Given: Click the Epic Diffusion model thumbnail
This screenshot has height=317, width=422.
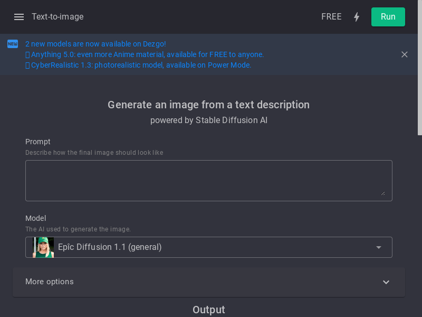Looking at the screenshot, I should 43,247.
